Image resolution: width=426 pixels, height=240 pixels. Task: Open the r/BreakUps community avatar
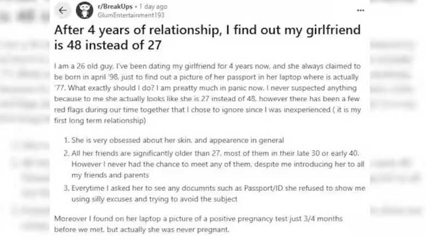[84, 10]
